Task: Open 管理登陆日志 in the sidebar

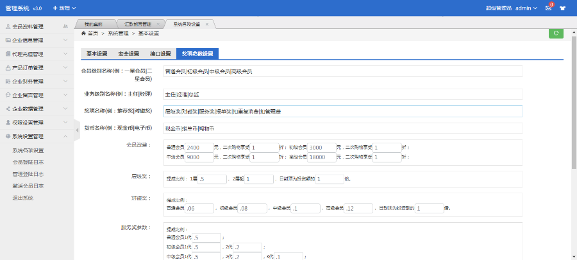Action: [x=28, y=174]
